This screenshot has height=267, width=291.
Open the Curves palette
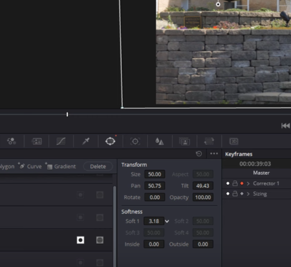pos(61,142)
